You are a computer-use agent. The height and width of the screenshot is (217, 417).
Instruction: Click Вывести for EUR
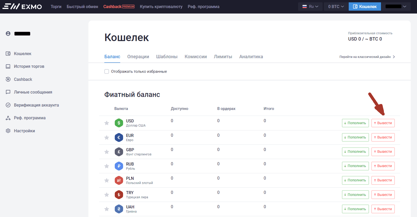pyautogui.click(x=383, y=137)
